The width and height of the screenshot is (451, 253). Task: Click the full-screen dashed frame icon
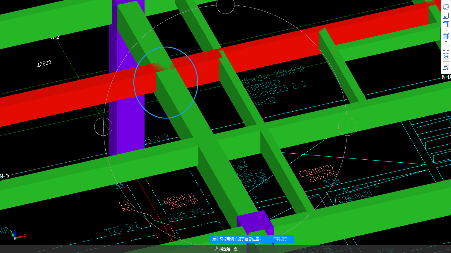[x=446, y=47]
